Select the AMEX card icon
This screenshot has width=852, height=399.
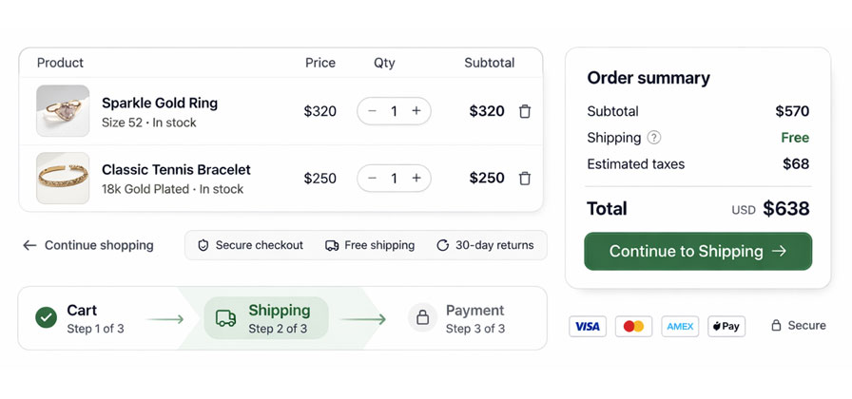pos(680,326)
